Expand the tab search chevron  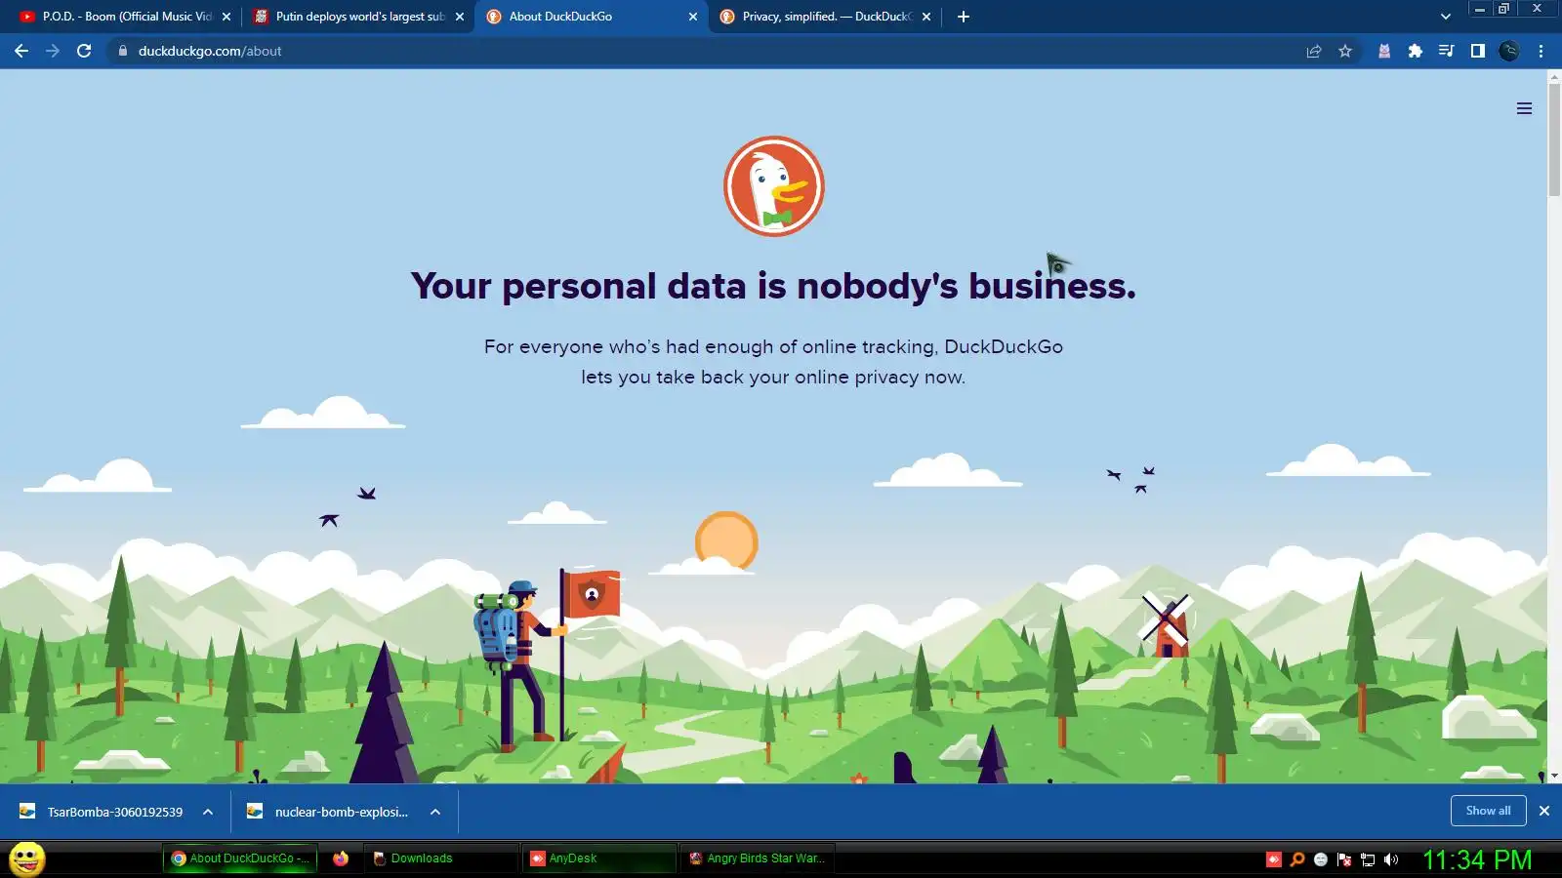(x=1446, y=17)
